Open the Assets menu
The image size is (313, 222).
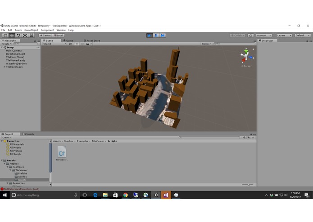pos(18,30)
